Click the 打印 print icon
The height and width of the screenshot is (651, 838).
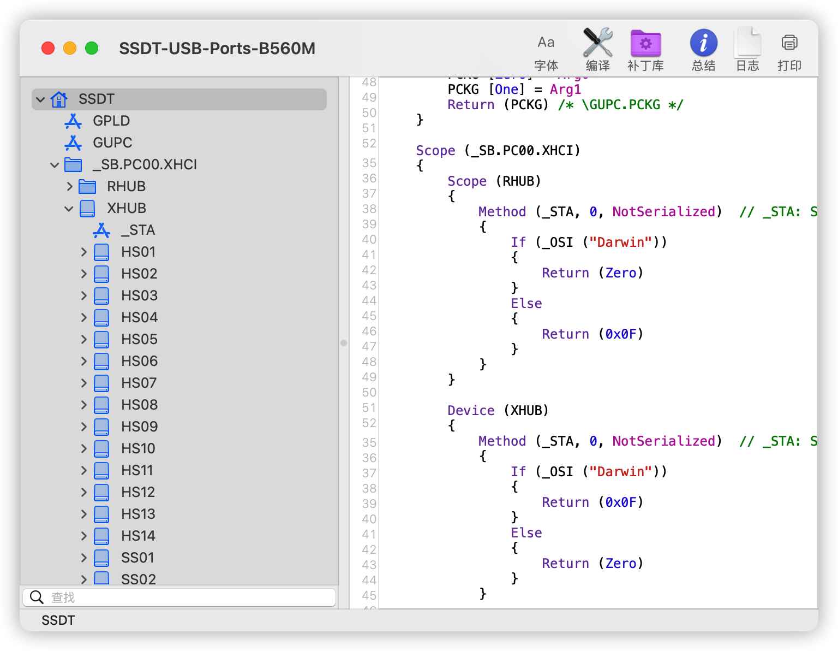point(789,43)
